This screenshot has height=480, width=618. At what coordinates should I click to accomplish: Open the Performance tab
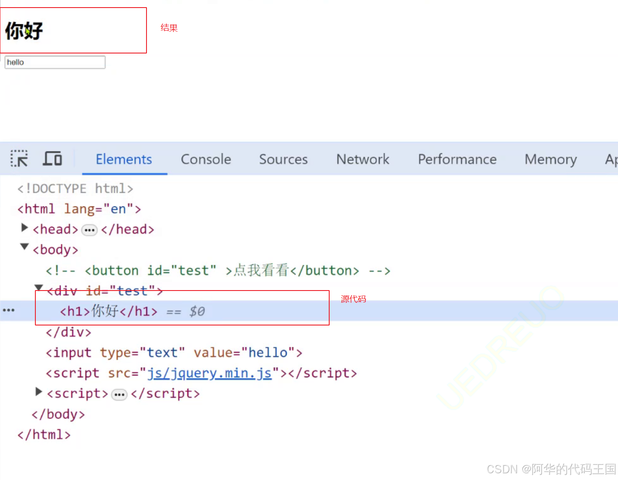[457, 159]
